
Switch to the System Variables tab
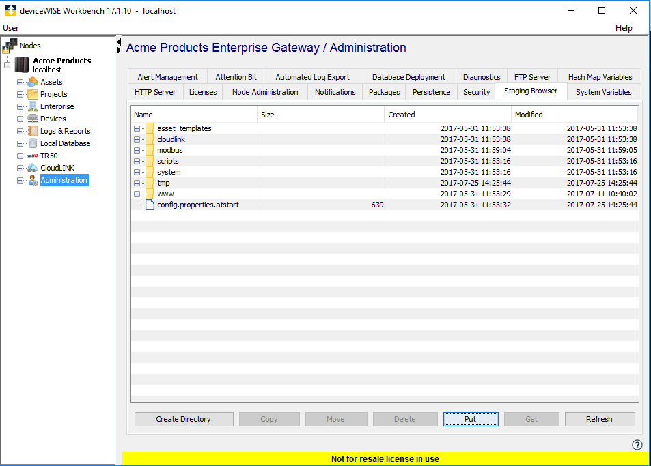[x=604, y=92]
